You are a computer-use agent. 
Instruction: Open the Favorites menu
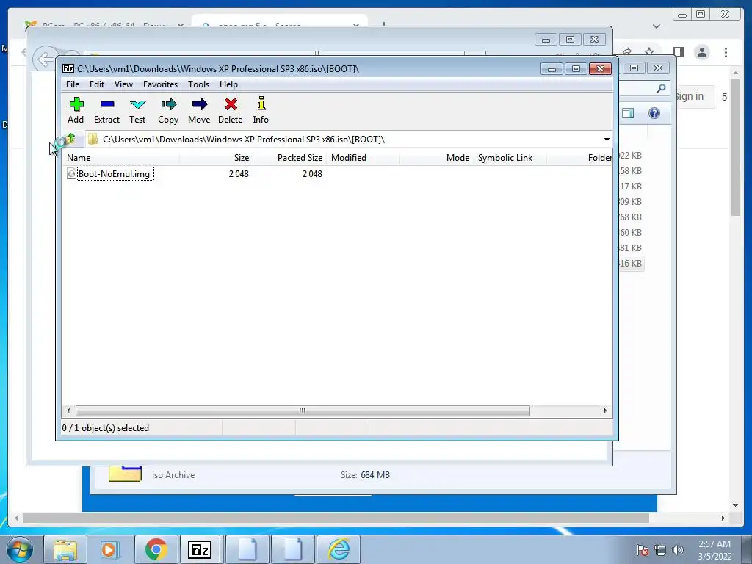tap(161, 84)
